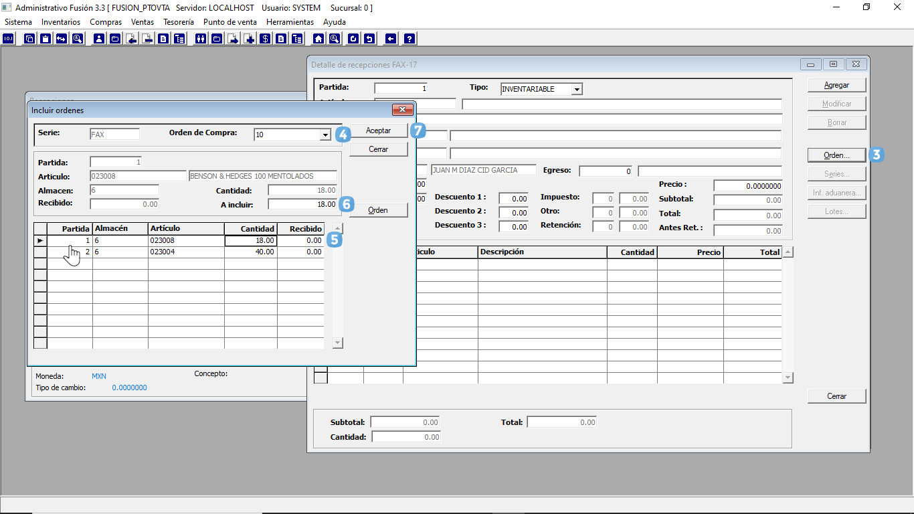This screenshot has width=914, height=514.
Task: Open the Compras menu
Action: pos(106,22)
